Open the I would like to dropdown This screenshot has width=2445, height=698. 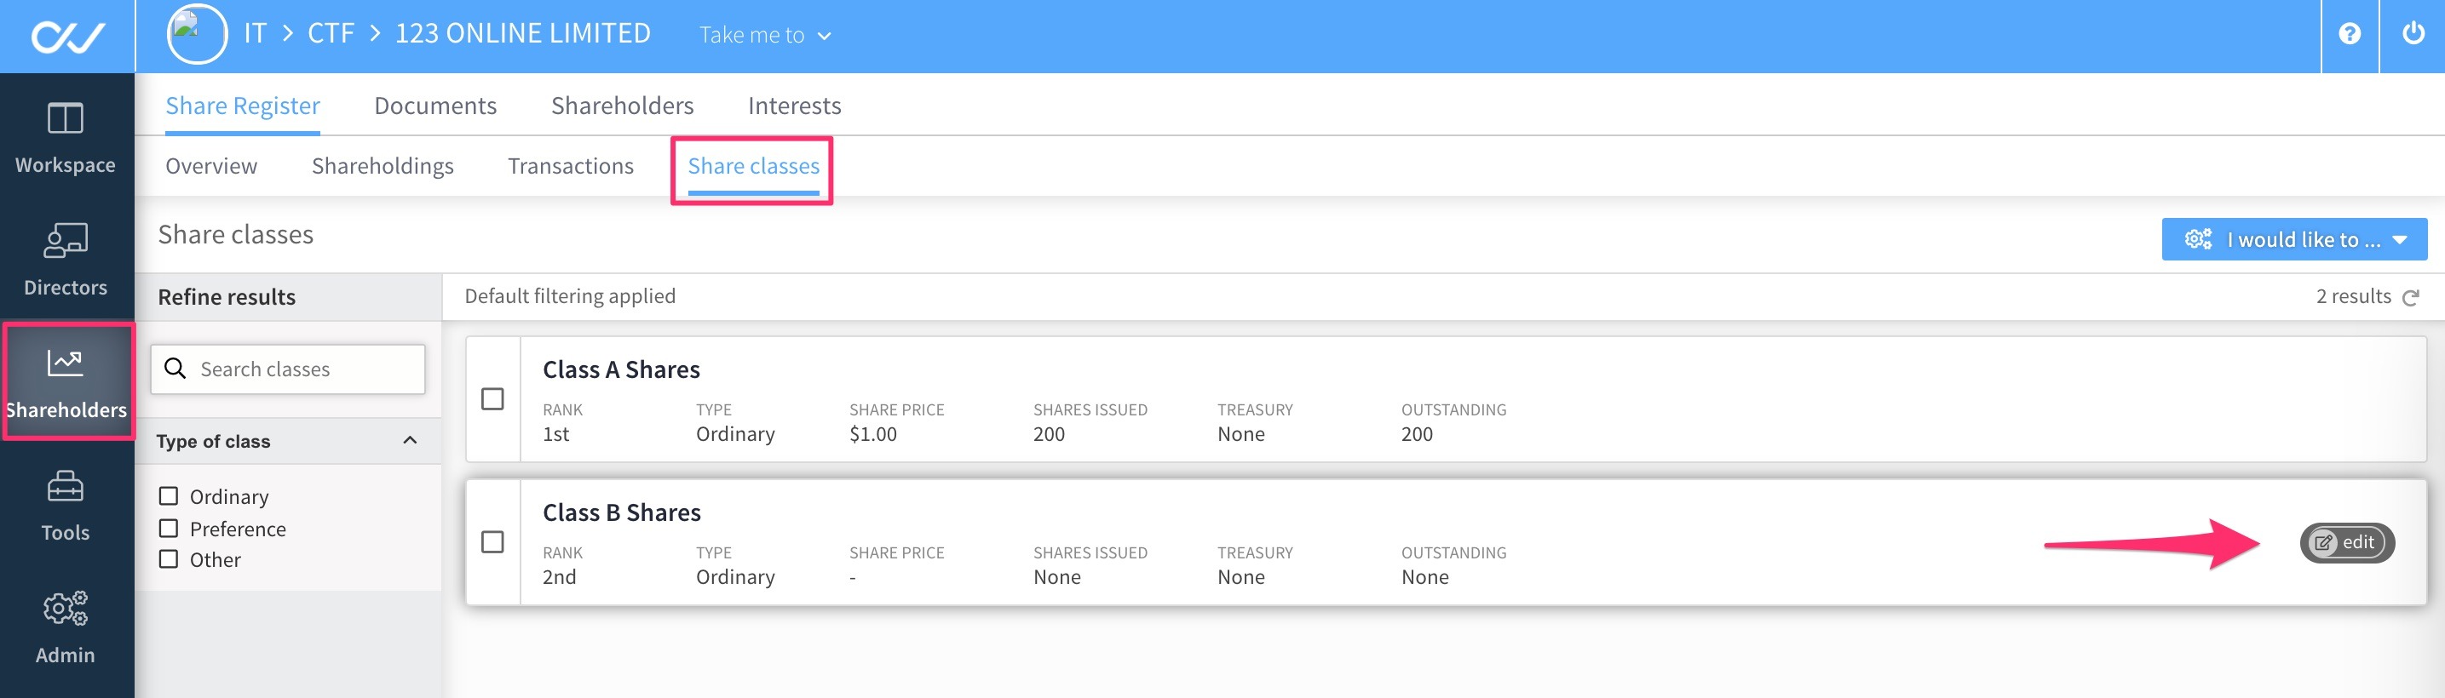pyautogui.click(x=2294, y=239)
